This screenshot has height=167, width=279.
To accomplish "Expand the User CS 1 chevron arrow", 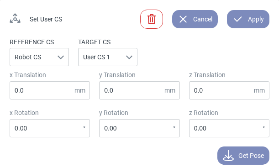I will tap(129, 57).
